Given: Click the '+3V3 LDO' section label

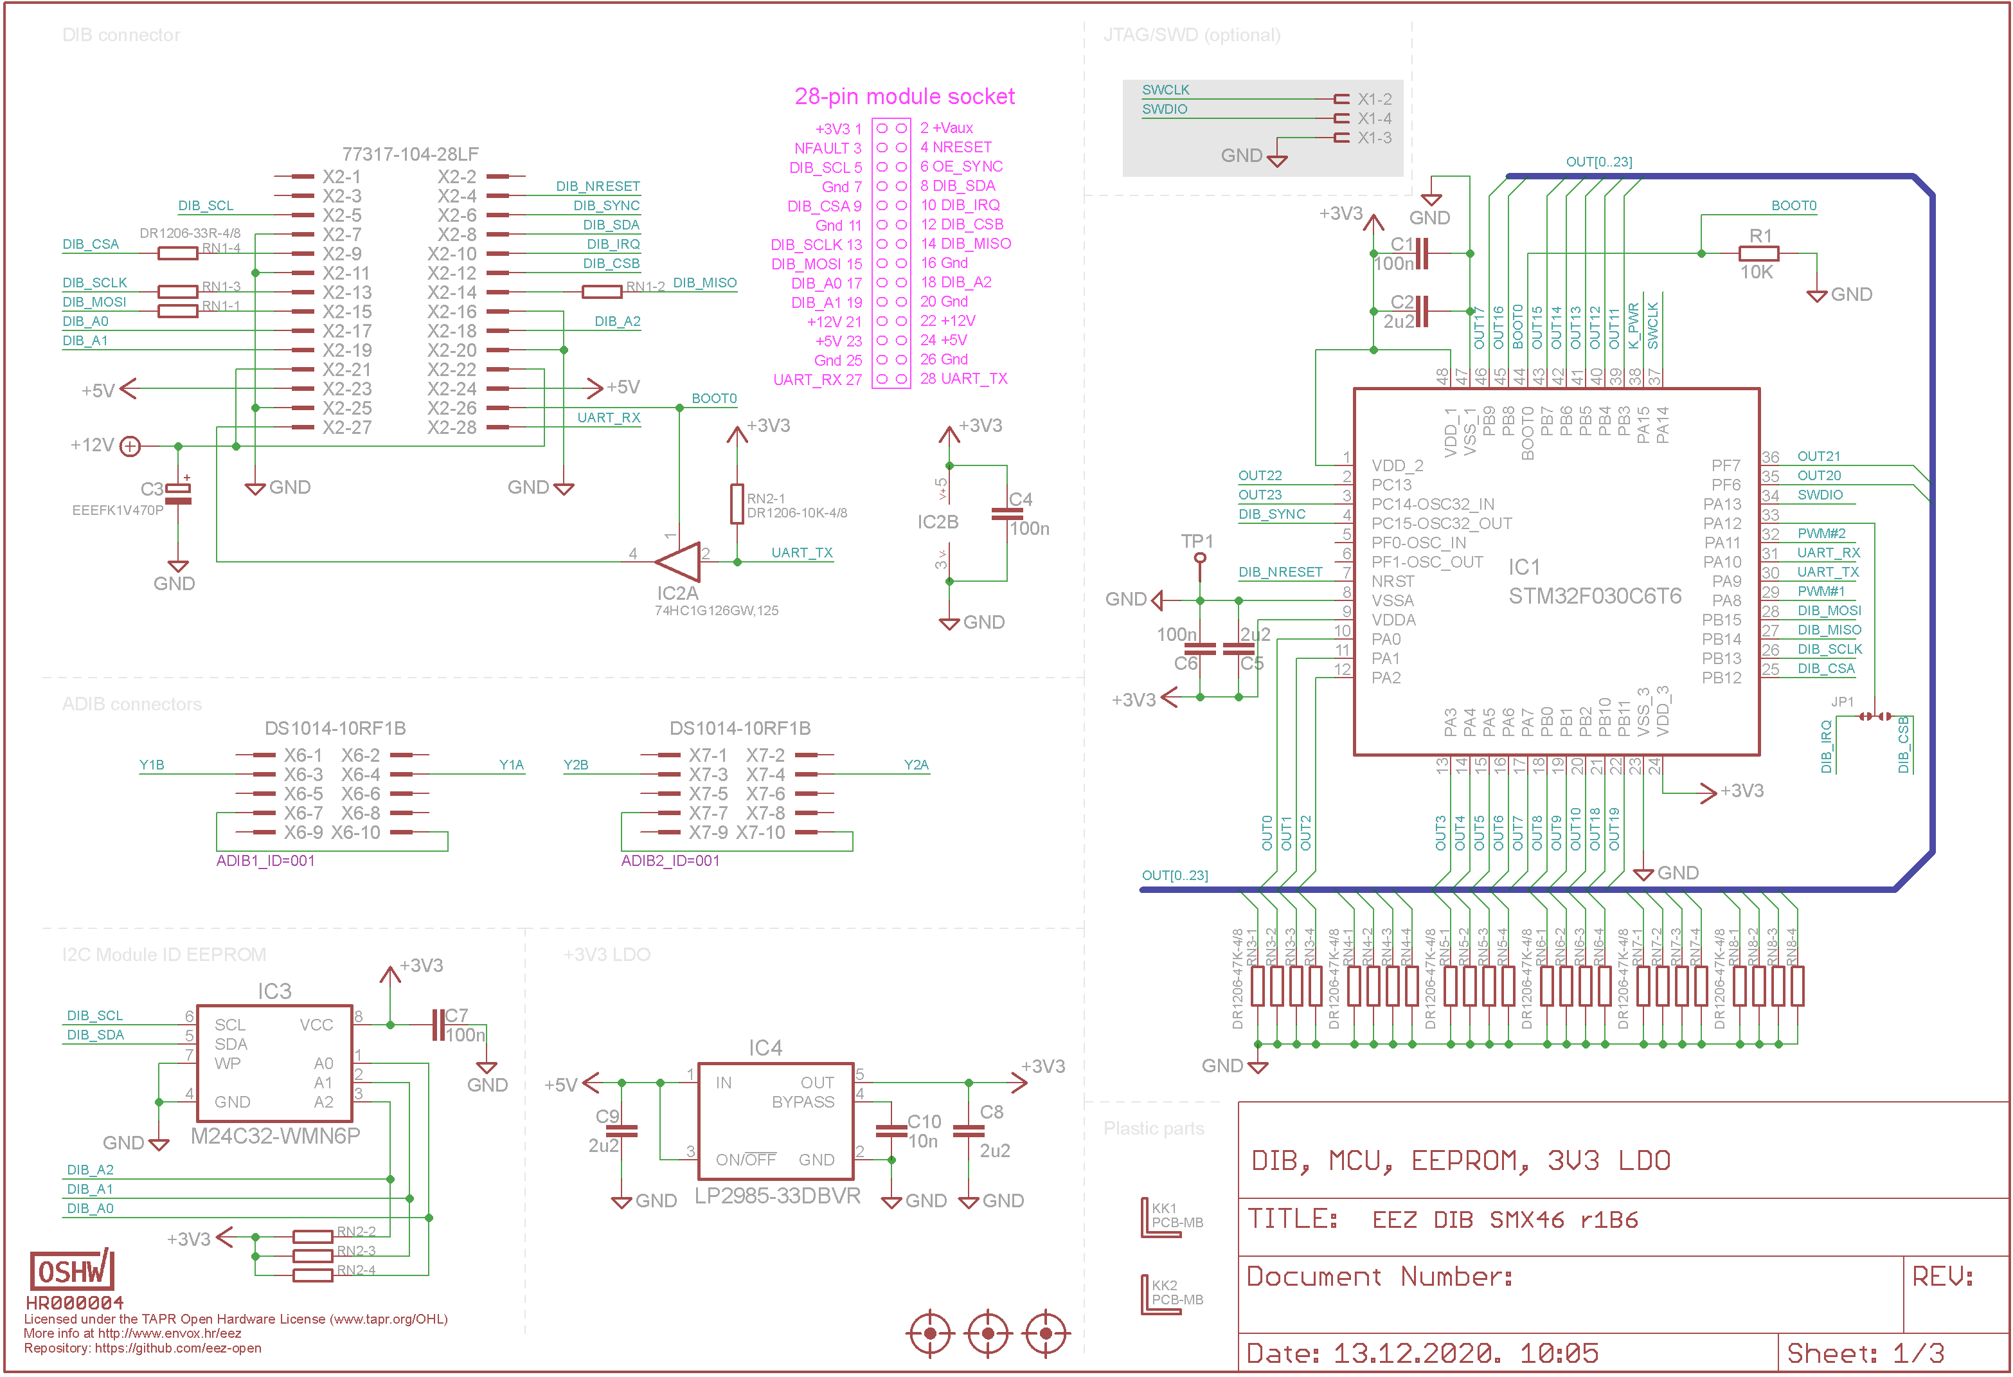Looking at the screenshot, I should pyautogui.click(x=606, y=955).
